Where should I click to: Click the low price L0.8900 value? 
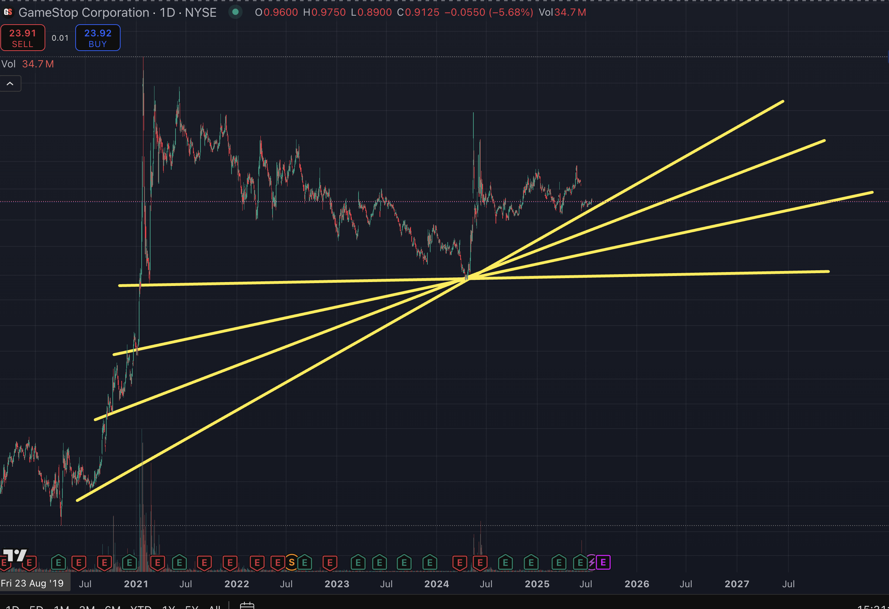(x=371, y=12)
